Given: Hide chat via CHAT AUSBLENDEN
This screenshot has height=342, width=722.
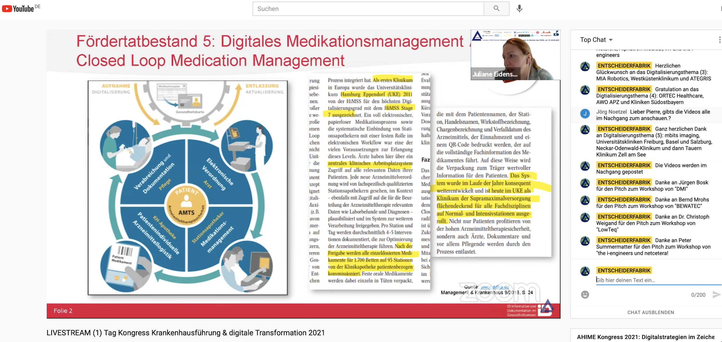Looking at the screenshot, I should (x=650, y=312).
